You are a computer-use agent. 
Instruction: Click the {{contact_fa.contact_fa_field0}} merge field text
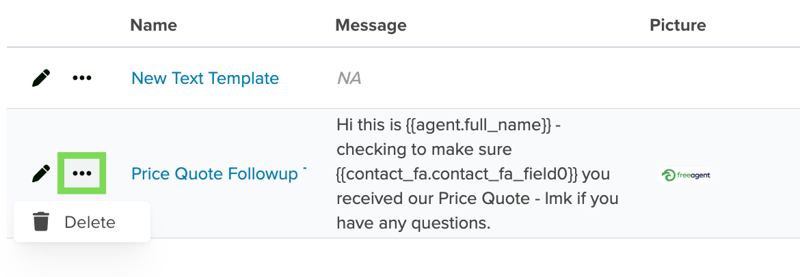tap(457, 174)
